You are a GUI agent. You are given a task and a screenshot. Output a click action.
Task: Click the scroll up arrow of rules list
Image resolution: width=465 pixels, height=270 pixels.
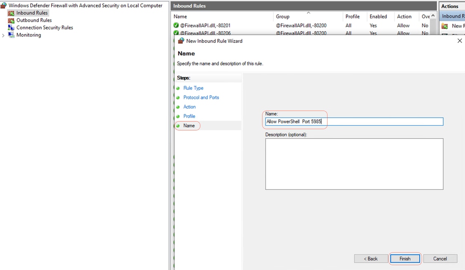433,16
